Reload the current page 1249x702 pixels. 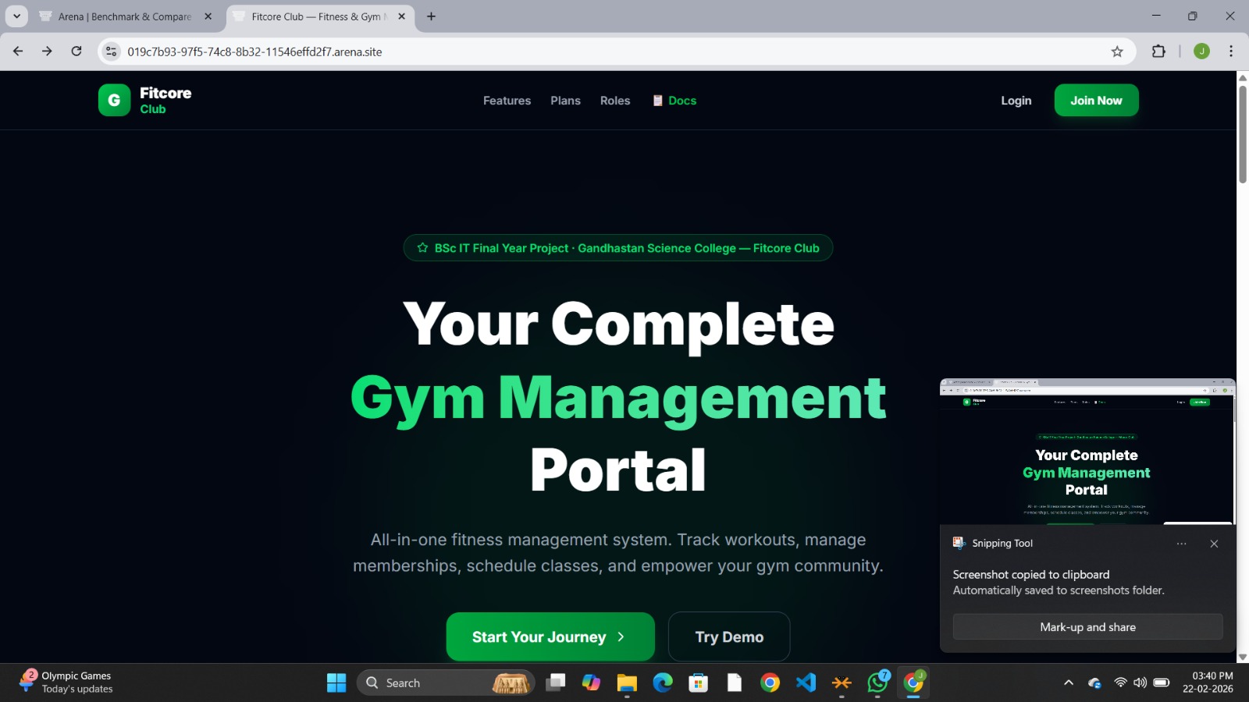coord(77,51)
